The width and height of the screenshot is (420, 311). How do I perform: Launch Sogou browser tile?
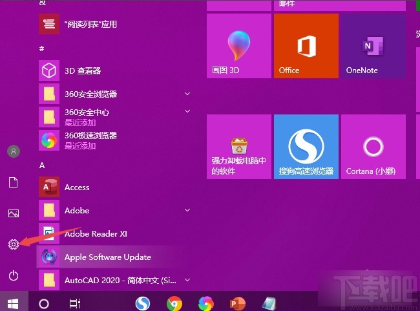click(306, 147)
